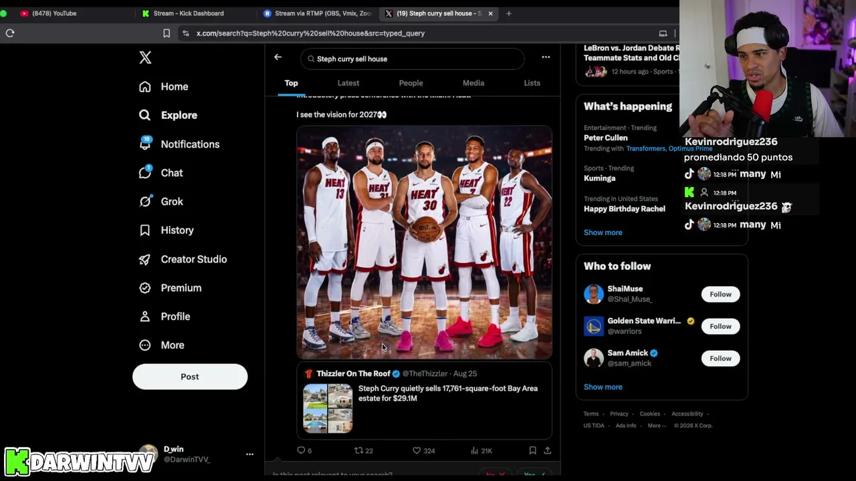View post analytics showing 21K views

tap(481, 450)
